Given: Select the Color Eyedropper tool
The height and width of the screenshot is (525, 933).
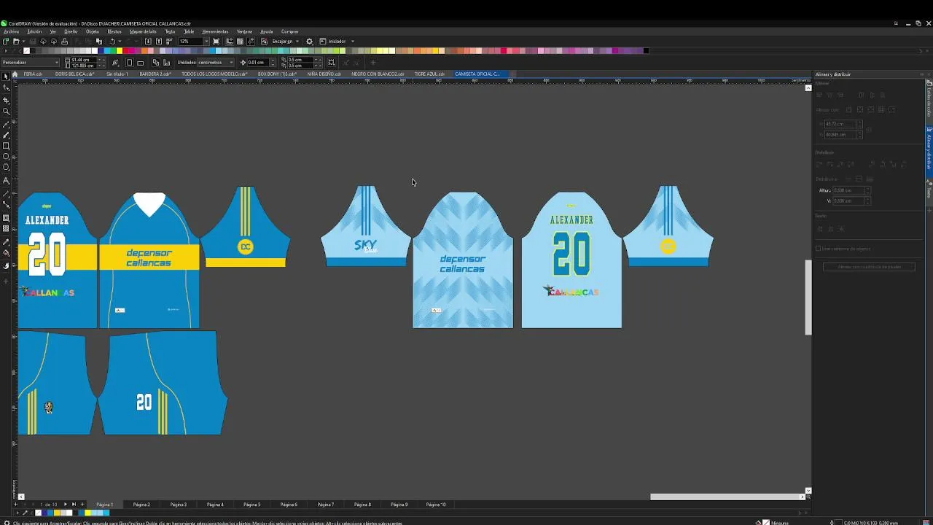Looking at the screenshot, I should coord(7,241).
